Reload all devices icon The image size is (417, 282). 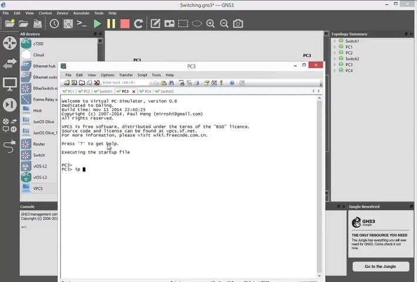point(139,23)
